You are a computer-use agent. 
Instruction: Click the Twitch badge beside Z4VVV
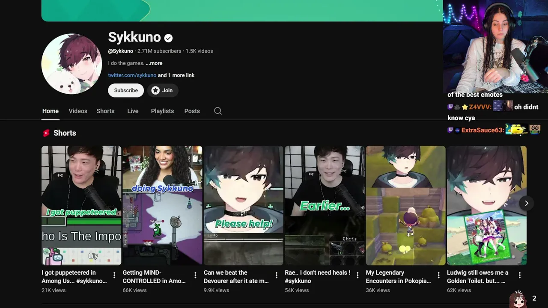[450, 107]
